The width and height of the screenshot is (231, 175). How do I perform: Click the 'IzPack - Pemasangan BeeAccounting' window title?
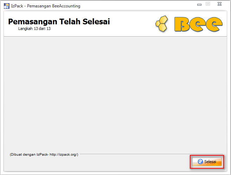pyautogui.click(x=46, y=6)
